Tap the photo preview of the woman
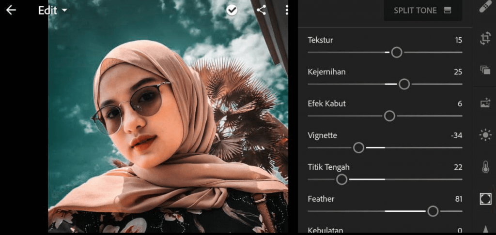496x235 pixels. click(x=168, y=116)
